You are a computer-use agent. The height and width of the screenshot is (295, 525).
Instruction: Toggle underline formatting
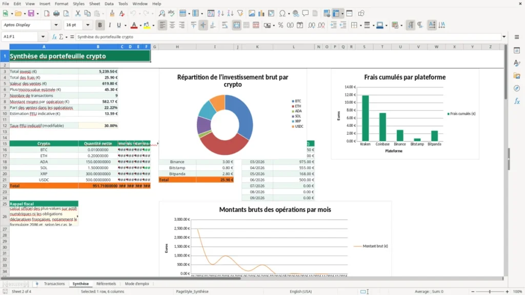point(118,25)
